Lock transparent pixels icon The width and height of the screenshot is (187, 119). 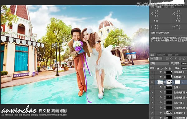pyautogui.click(x=158, y=69)
